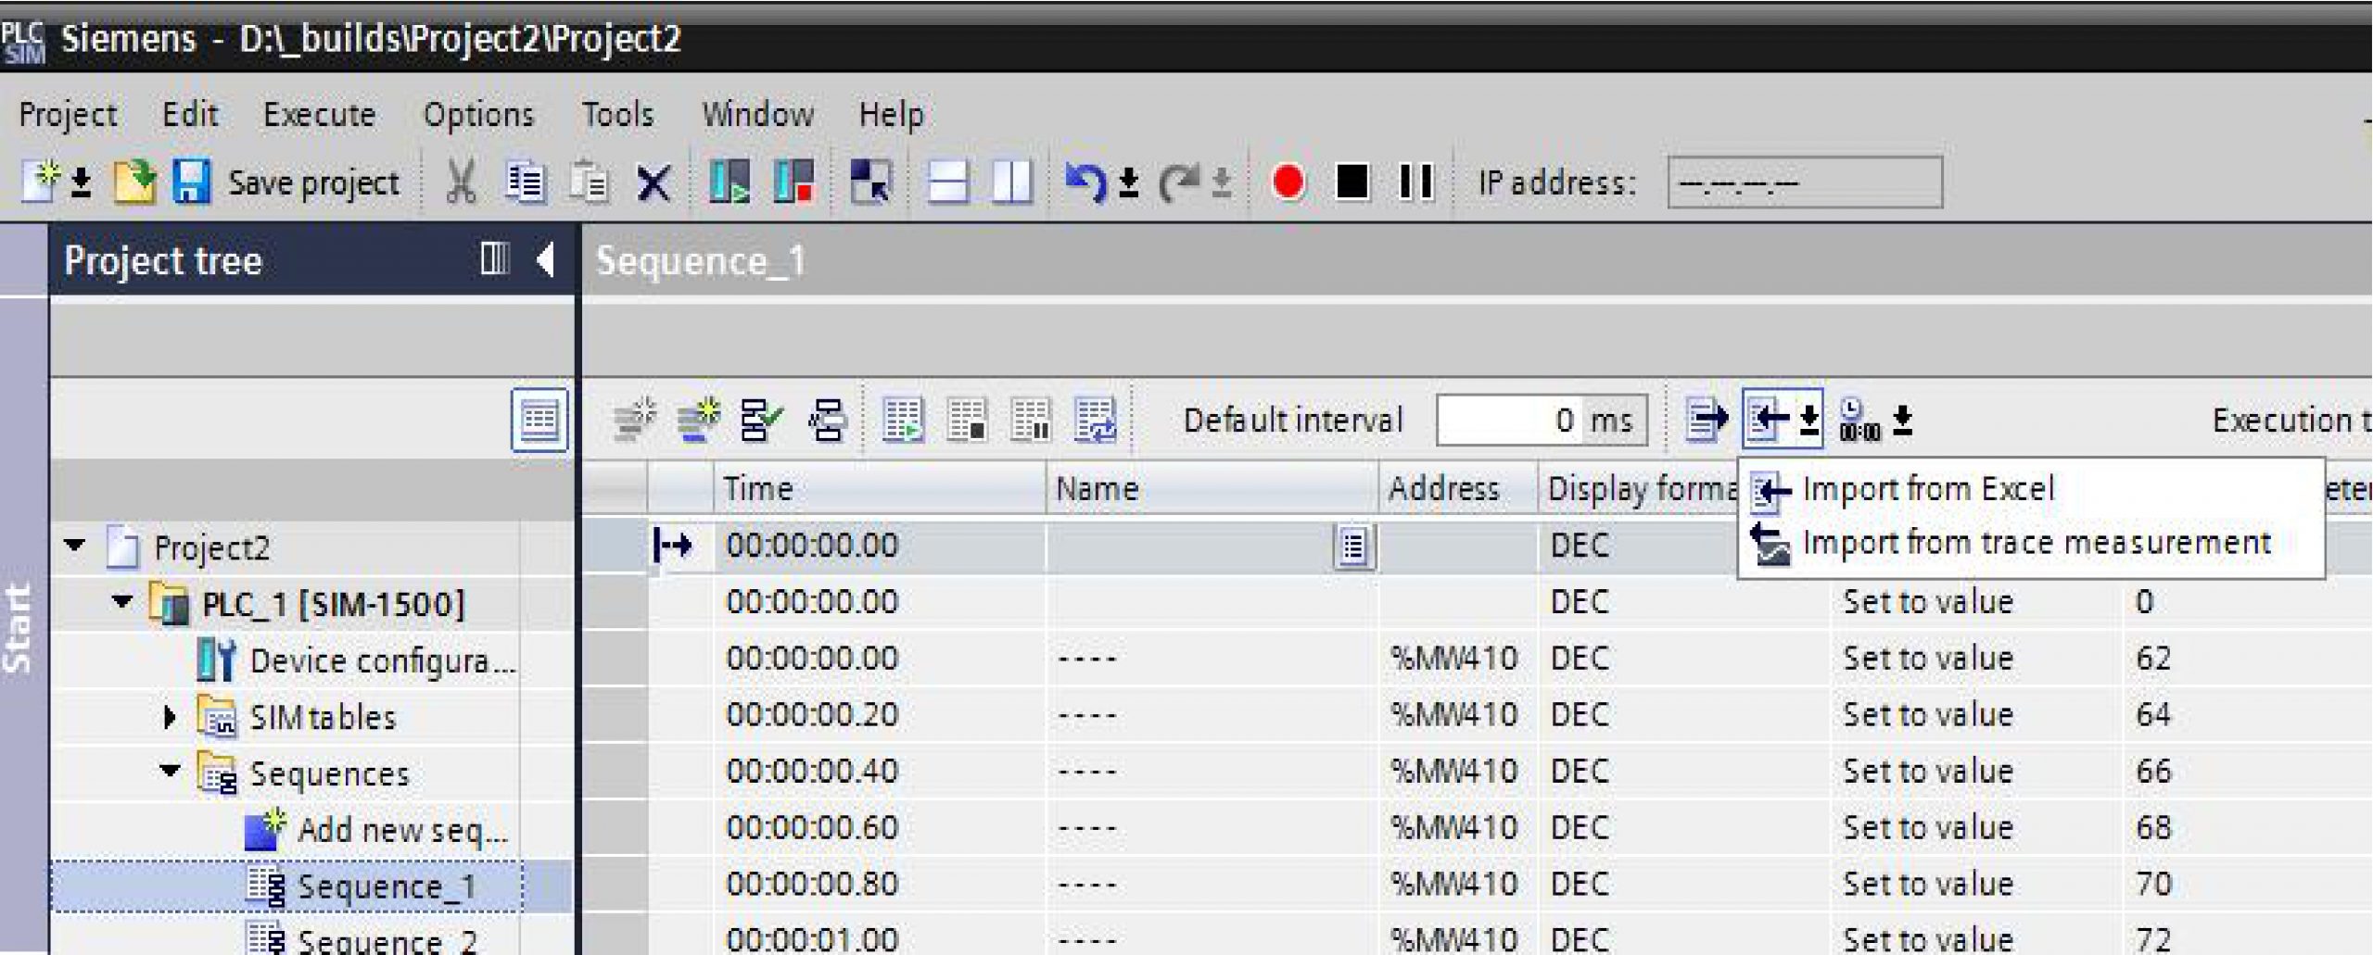The height and width of the screenshot is (955, 2373).
Task: Split editor space horizontally icon
Action: 946,182
